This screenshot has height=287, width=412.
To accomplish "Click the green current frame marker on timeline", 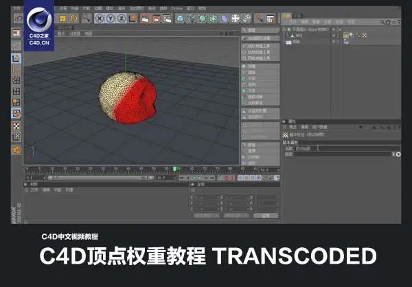I will 174,169.
